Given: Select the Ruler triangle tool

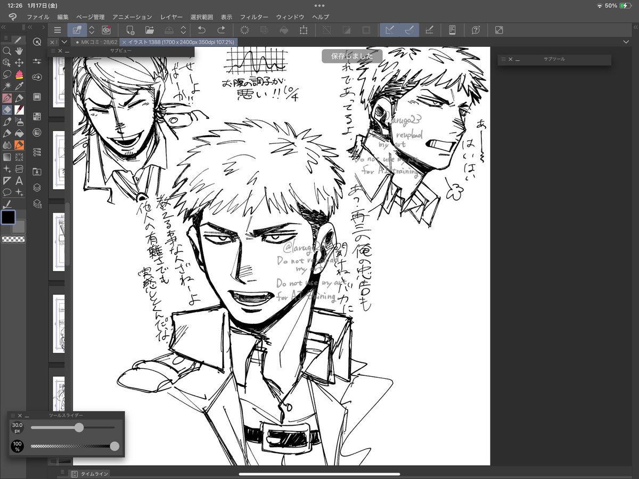Looking at the screenshot, I should coord(7,180).
